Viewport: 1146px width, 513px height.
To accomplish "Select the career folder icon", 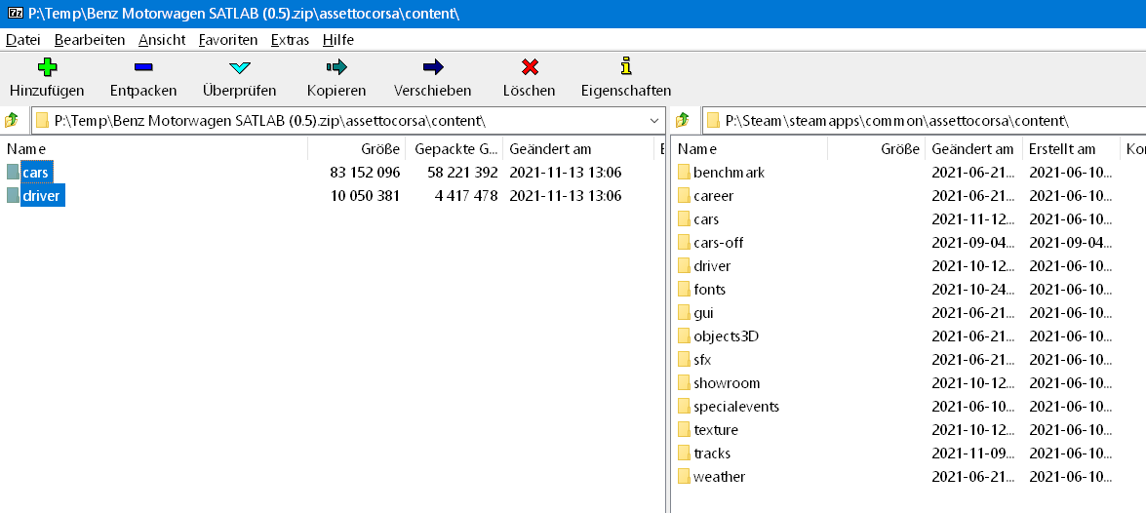I will [x=684, y=196].
